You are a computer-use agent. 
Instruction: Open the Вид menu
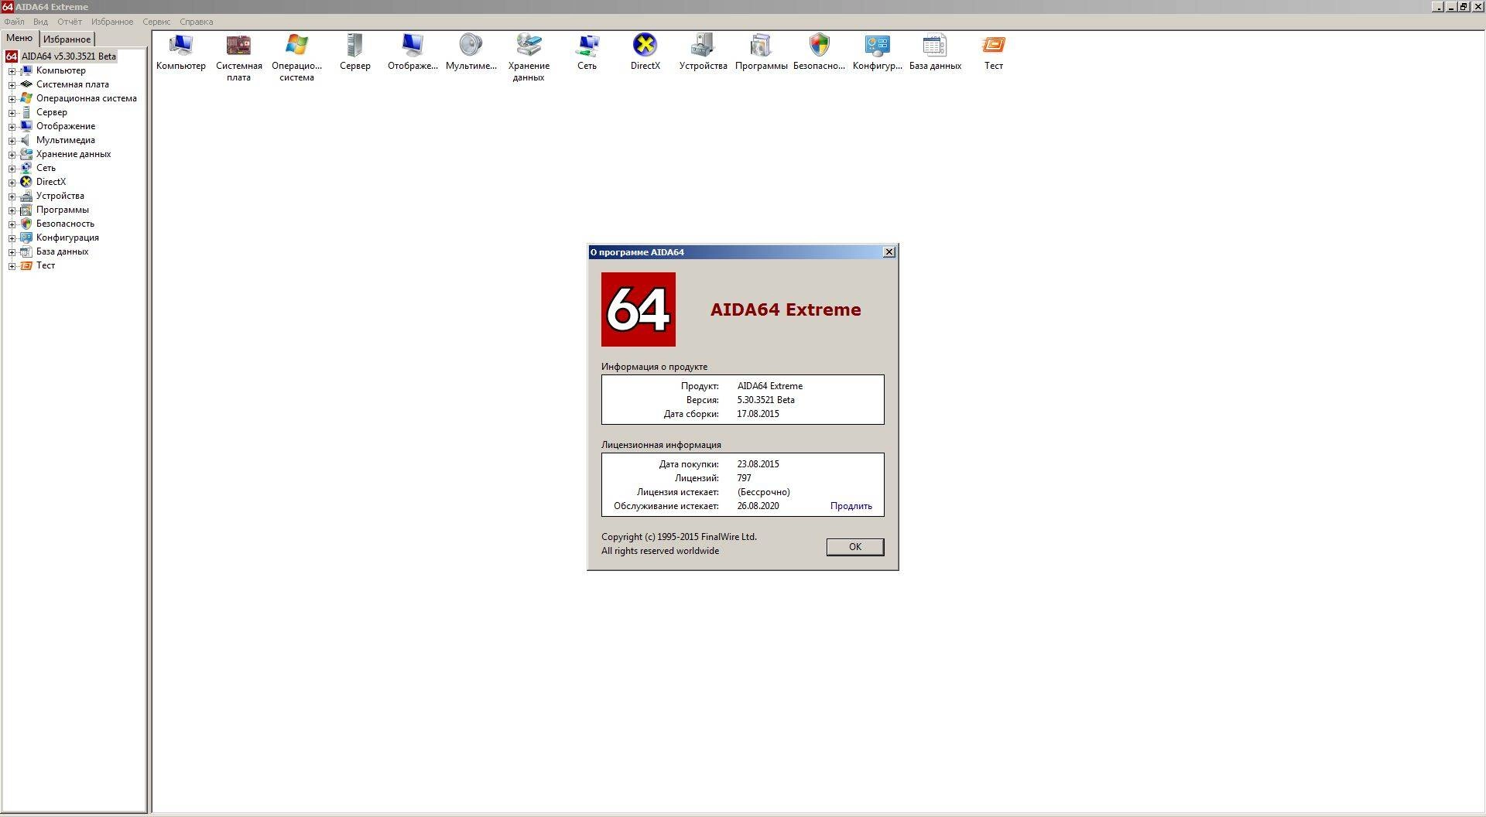pos(40,22)
